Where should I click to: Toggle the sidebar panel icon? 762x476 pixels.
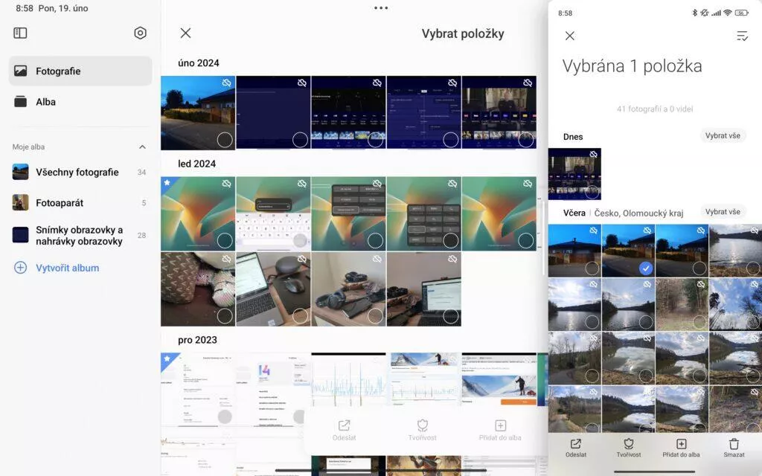20,33
